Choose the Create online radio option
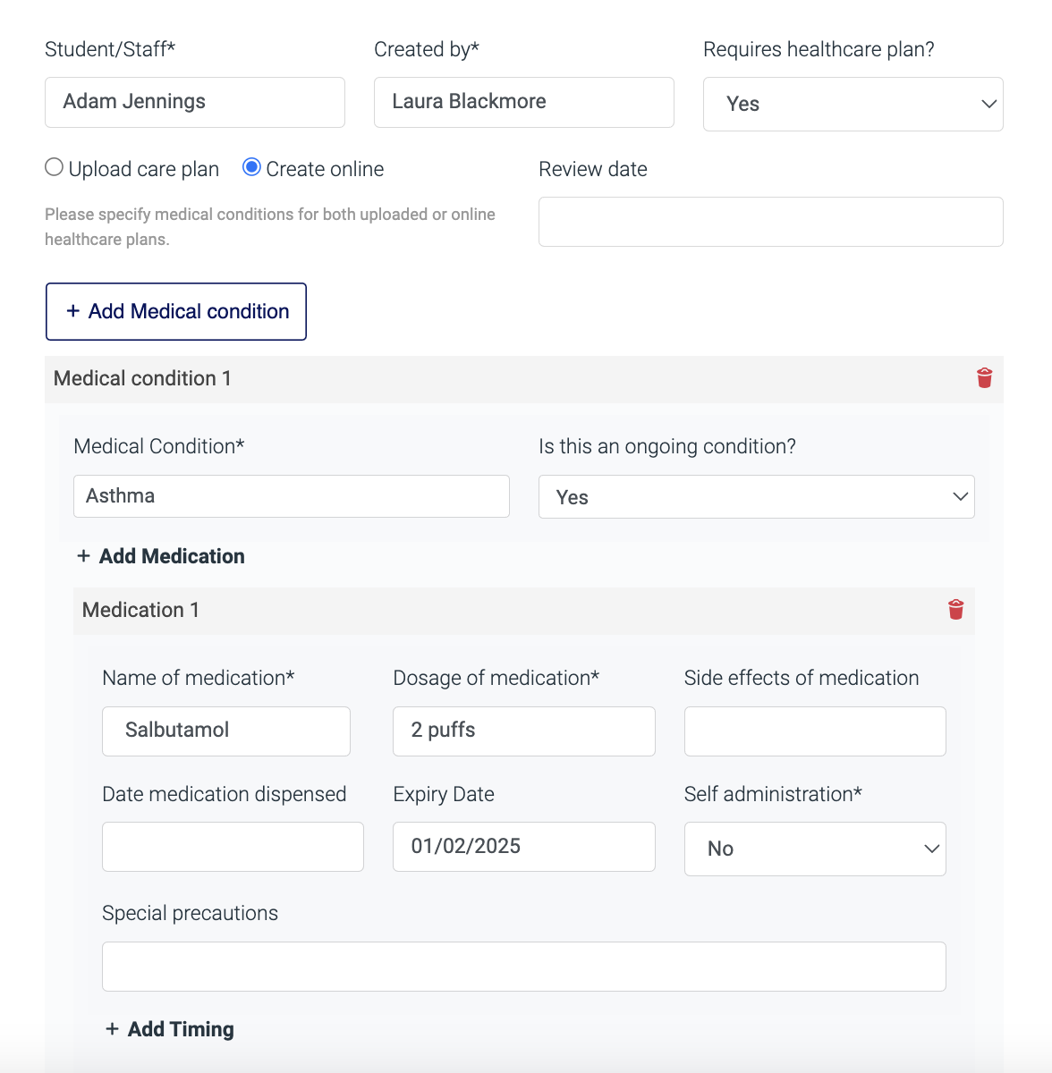Image resolution: width=1052 pixels, height=1073 pixels. (x=252, y=168)
